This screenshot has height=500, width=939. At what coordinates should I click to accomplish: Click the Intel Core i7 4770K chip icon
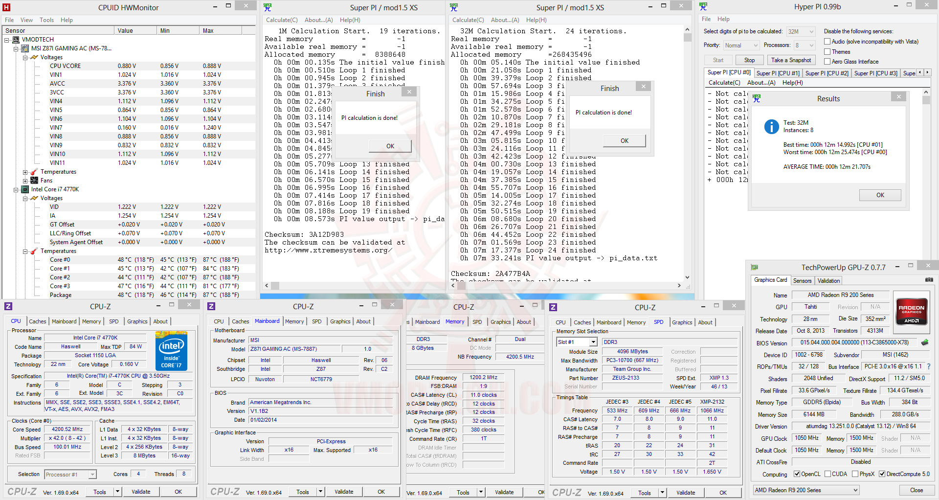pos(25,189)
